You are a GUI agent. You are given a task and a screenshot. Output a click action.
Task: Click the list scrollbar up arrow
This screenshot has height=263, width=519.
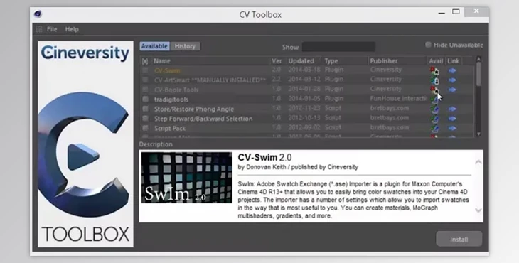pyautogui.click(x=478, y=60)
